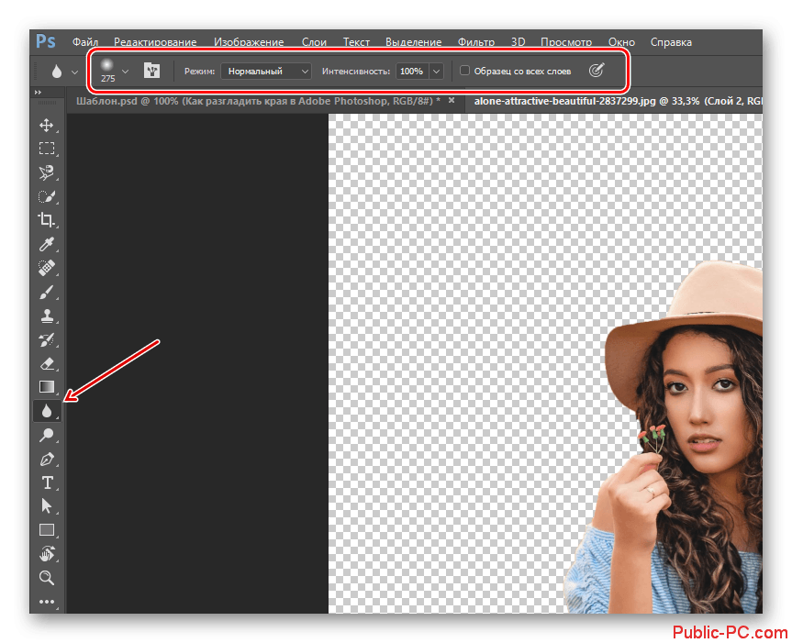Select the Crop tool

tap(46, 219)
